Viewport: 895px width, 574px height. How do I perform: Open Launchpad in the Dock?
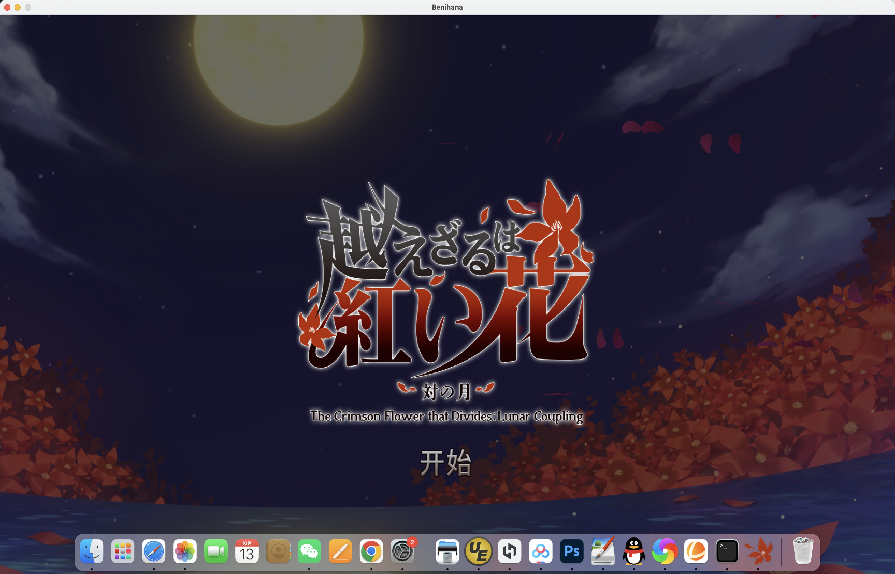122,551
